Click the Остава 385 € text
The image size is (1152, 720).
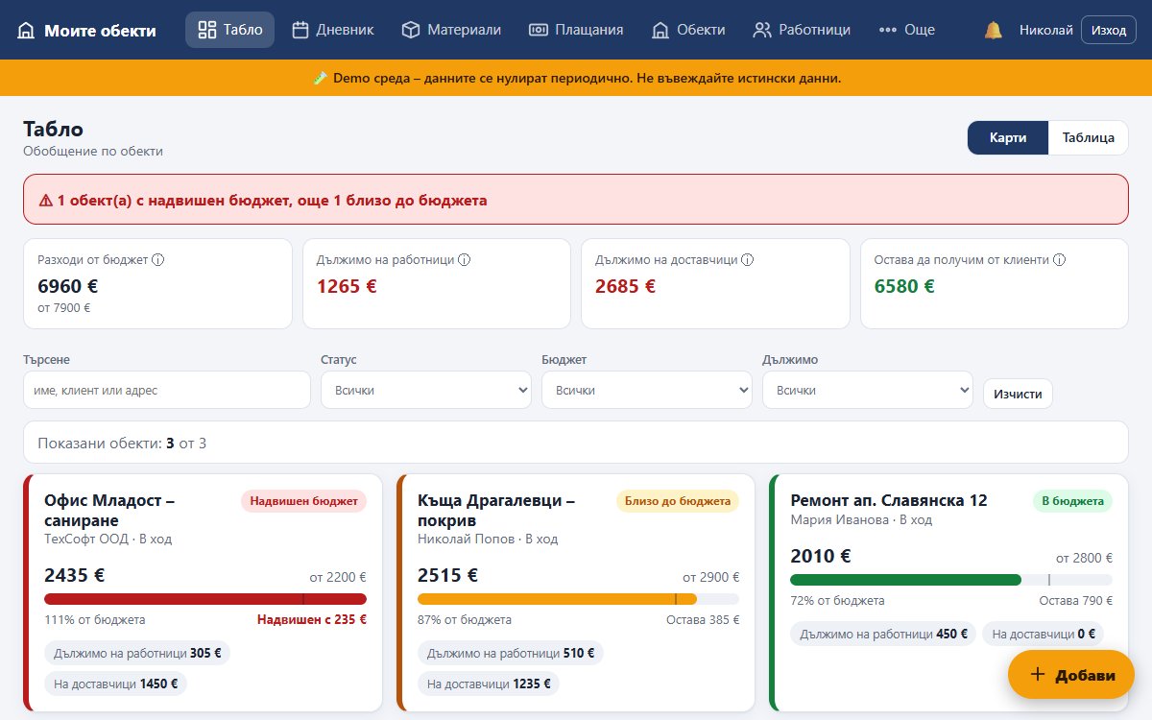click(703, 620)
